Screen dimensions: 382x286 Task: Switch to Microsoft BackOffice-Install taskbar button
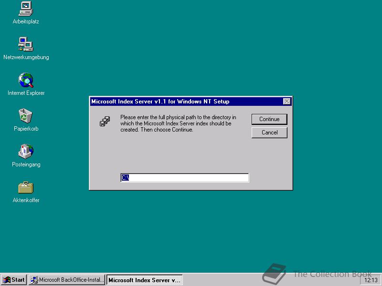click(x=67, y=280)
